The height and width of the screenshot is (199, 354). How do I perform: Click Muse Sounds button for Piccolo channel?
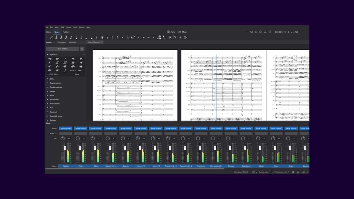point(66,129)
